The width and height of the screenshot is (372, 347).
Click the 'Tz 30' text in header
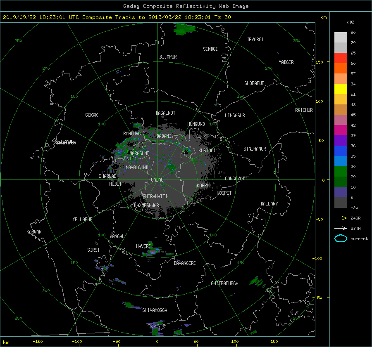tap(222, 17)
